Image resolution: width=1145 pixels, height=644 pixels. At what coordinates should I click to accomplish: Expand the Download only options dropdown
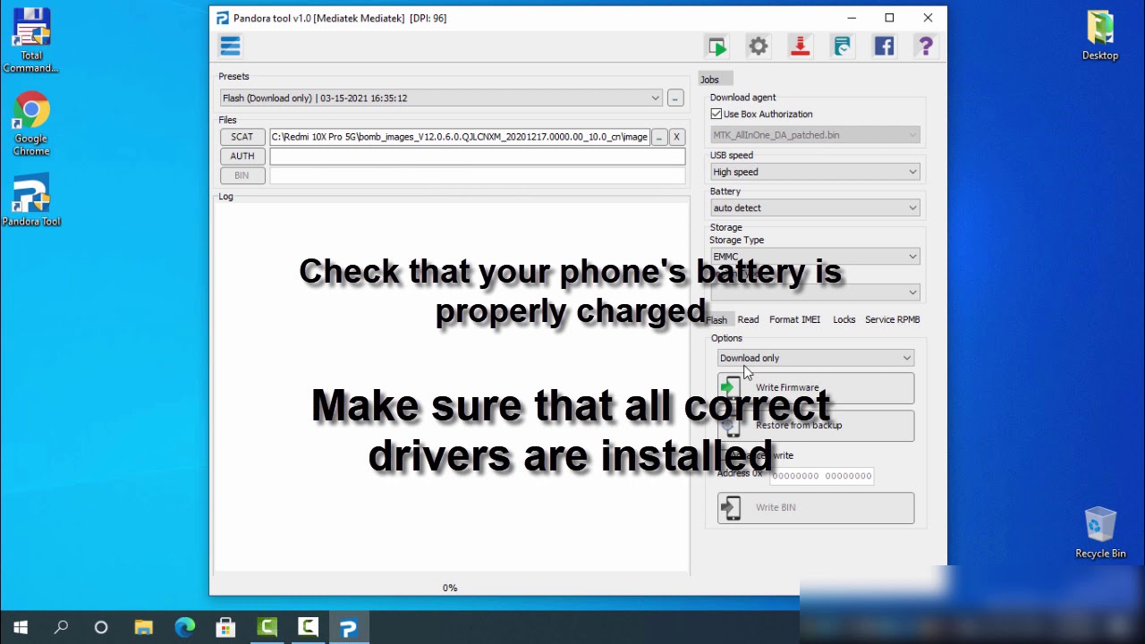[x=816, y=358]
